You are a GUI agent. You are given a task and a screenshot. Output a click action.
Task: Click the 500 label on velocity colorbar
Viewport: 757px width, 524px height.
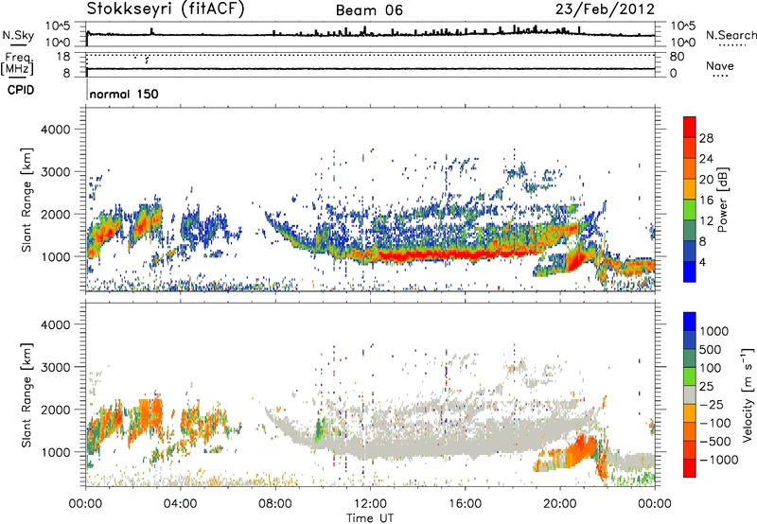(711, 350)
